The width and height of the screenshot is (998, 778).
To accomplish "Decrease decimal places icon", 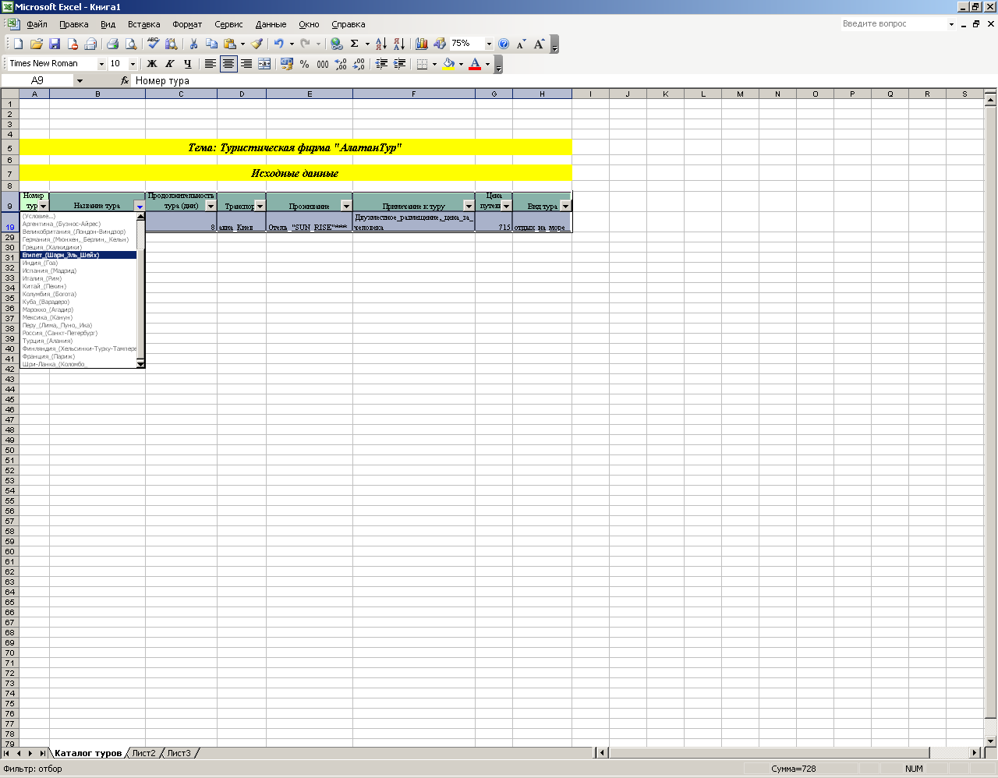I will (359, 64).
